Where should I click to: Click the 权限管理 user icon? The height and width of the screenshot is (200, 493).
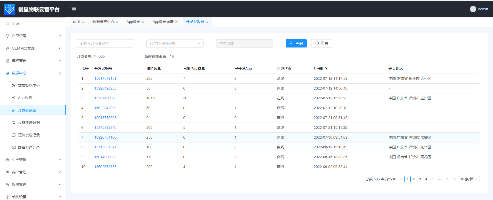point(7,185)
